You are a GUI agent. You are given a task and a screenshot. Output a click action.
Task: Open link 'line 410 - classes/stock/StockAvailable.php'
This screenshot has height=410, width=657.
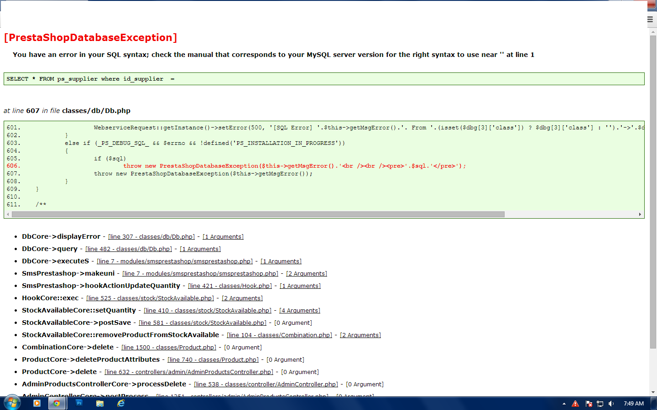click(x=208, y=311)
